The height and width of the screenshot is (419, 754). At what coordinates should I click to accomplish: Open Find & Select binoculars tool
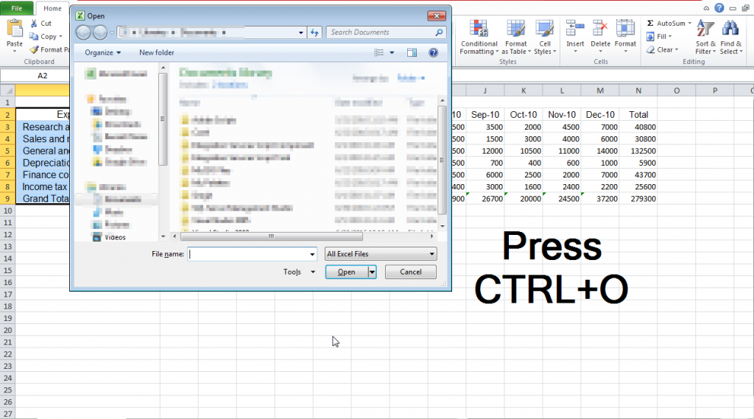tap(731, 38)
